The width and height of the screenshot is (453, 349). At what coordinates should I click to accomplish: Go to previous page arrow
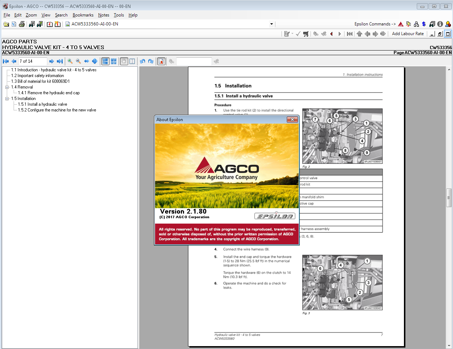point(14,61)
